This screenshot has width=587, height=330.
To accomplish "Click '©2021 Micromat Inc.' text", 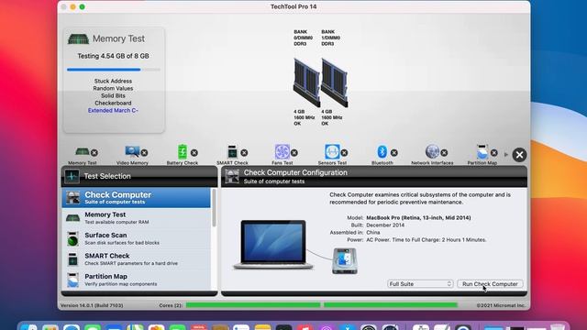I will (x=501, y=305).
